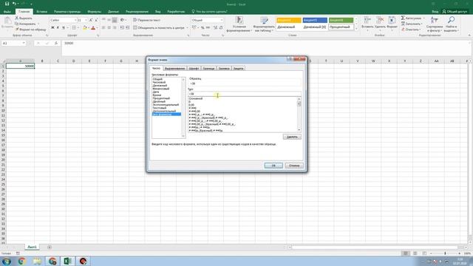
Task: Click the Copy (Копировать) button
Action: [25, 24]
